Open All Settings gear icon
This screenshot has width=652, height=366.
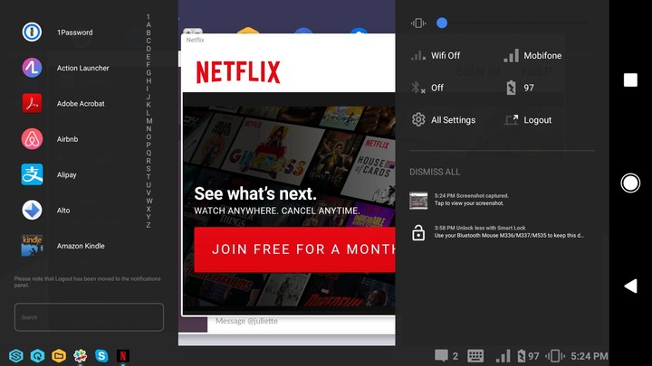point(418,119)
